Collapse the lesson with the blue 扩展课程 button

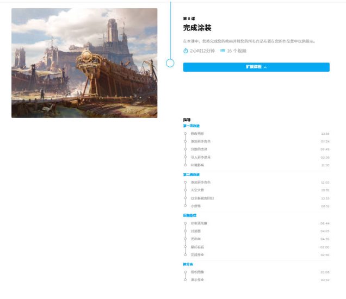point(256,67)
